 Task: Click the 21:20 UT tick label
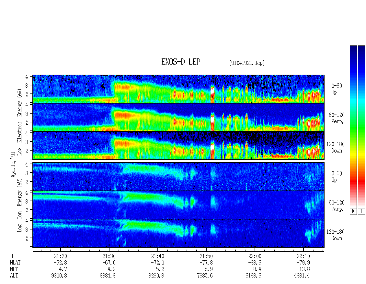pos(61,256)
